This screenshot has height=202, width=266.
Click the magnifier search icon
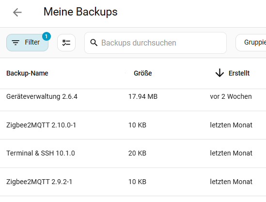pyautogui.click(x=94, y=43)
